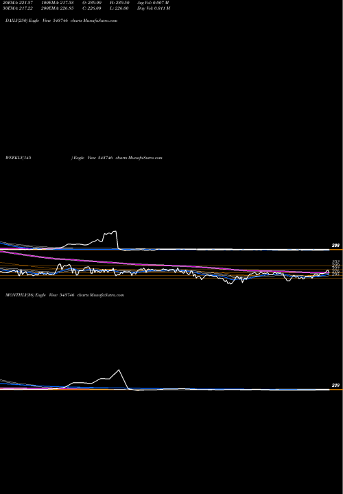Select the 20EMA value in header
This screenshot has width=343, height=494.
pos(16,3)
